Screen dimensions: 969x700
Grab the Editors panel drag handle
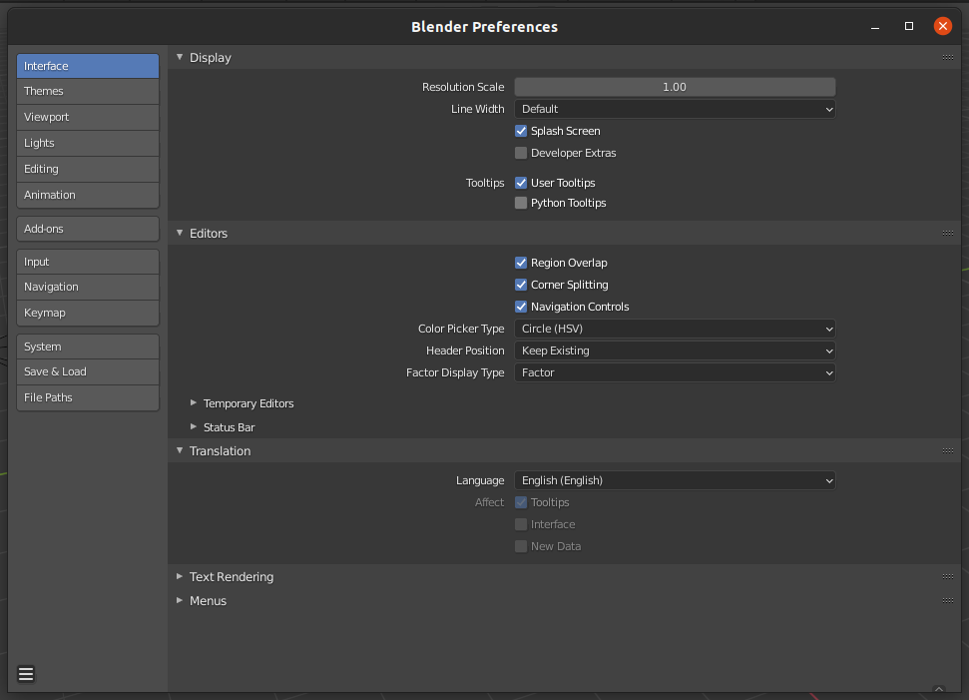click(947, 233)
